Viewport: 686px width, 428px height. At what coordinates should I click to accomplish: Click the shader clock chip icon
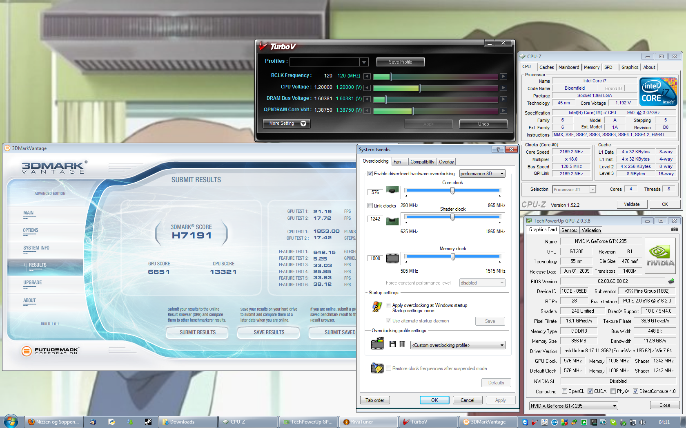392,221
